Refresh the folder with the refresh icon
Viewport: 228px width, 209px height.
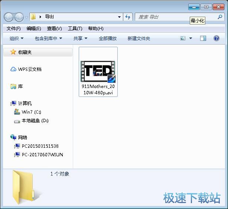(x=128, y=17)
